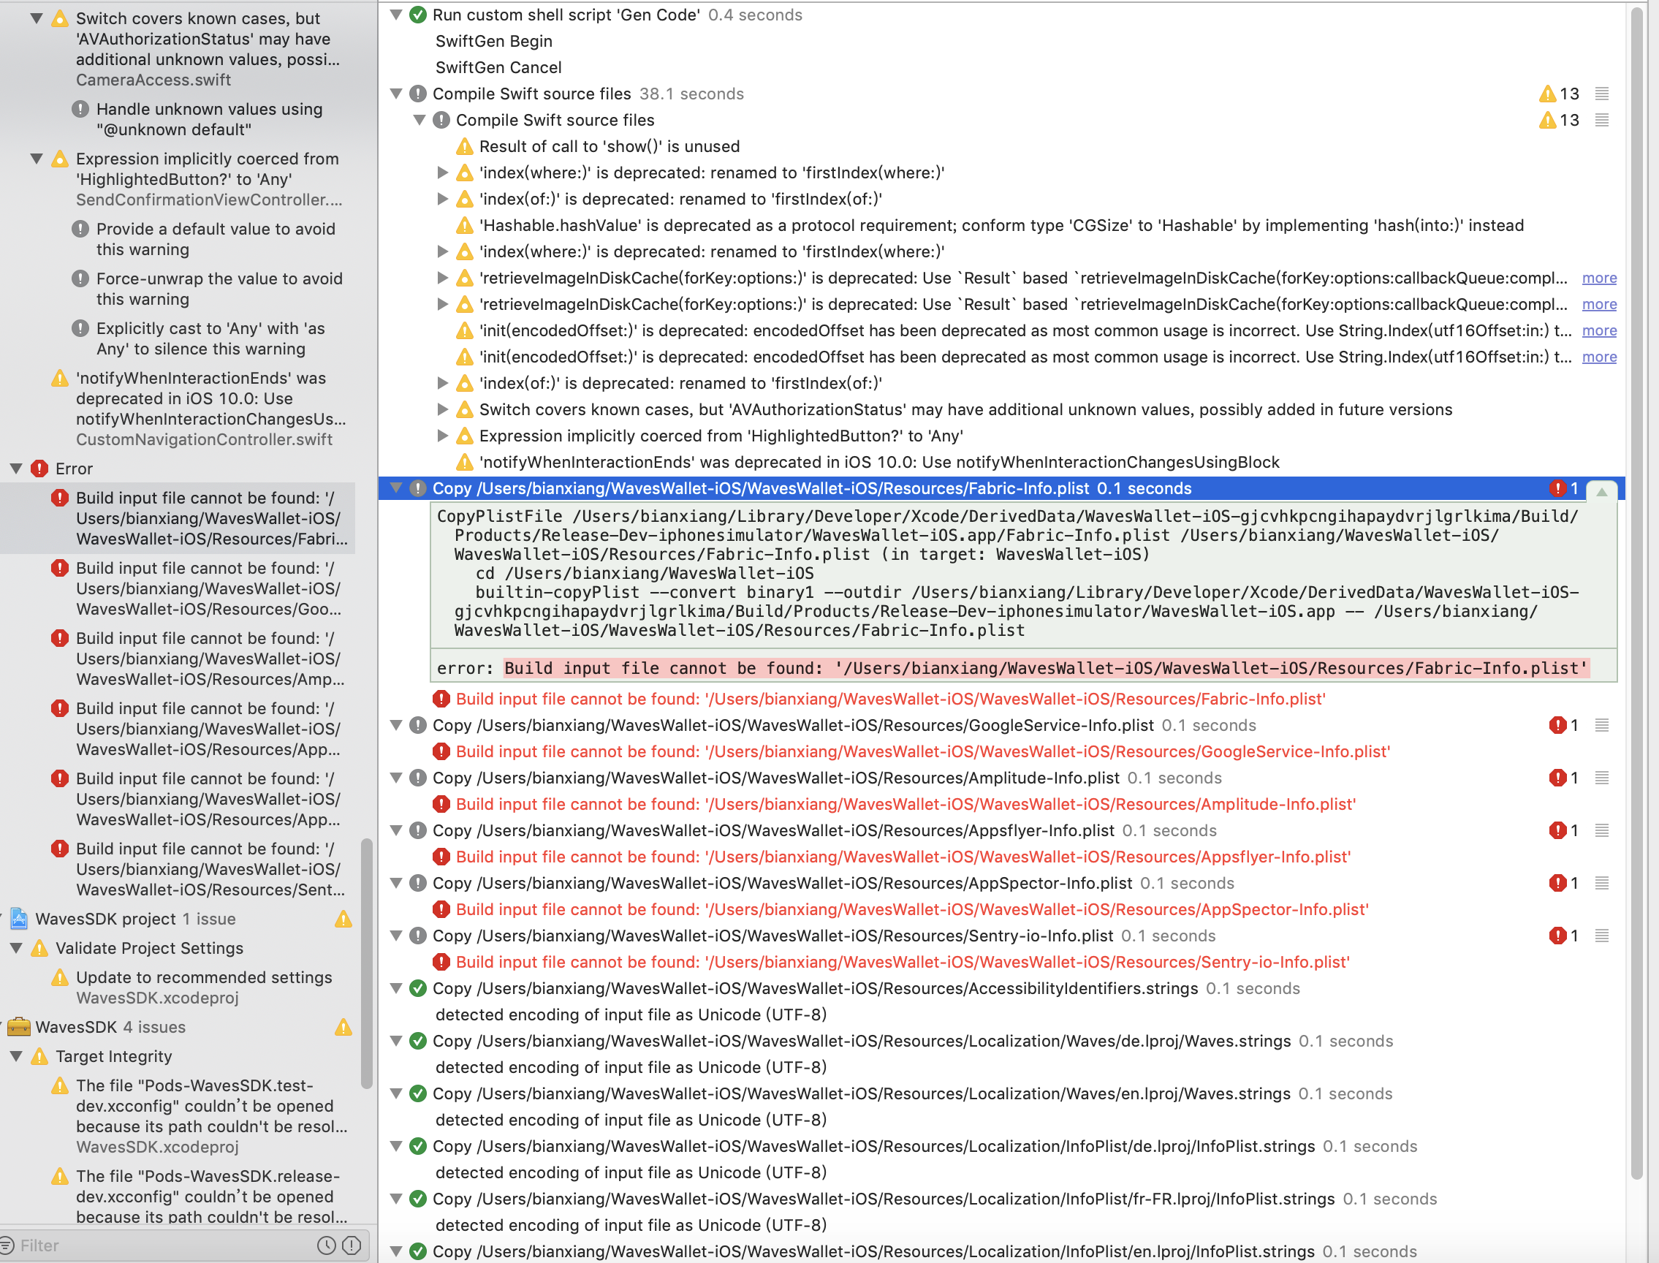Click 'more' link on last init(encodedOffset:) warning
The height and width of the screenshot is (1263, 1659).
[1599, 357]
